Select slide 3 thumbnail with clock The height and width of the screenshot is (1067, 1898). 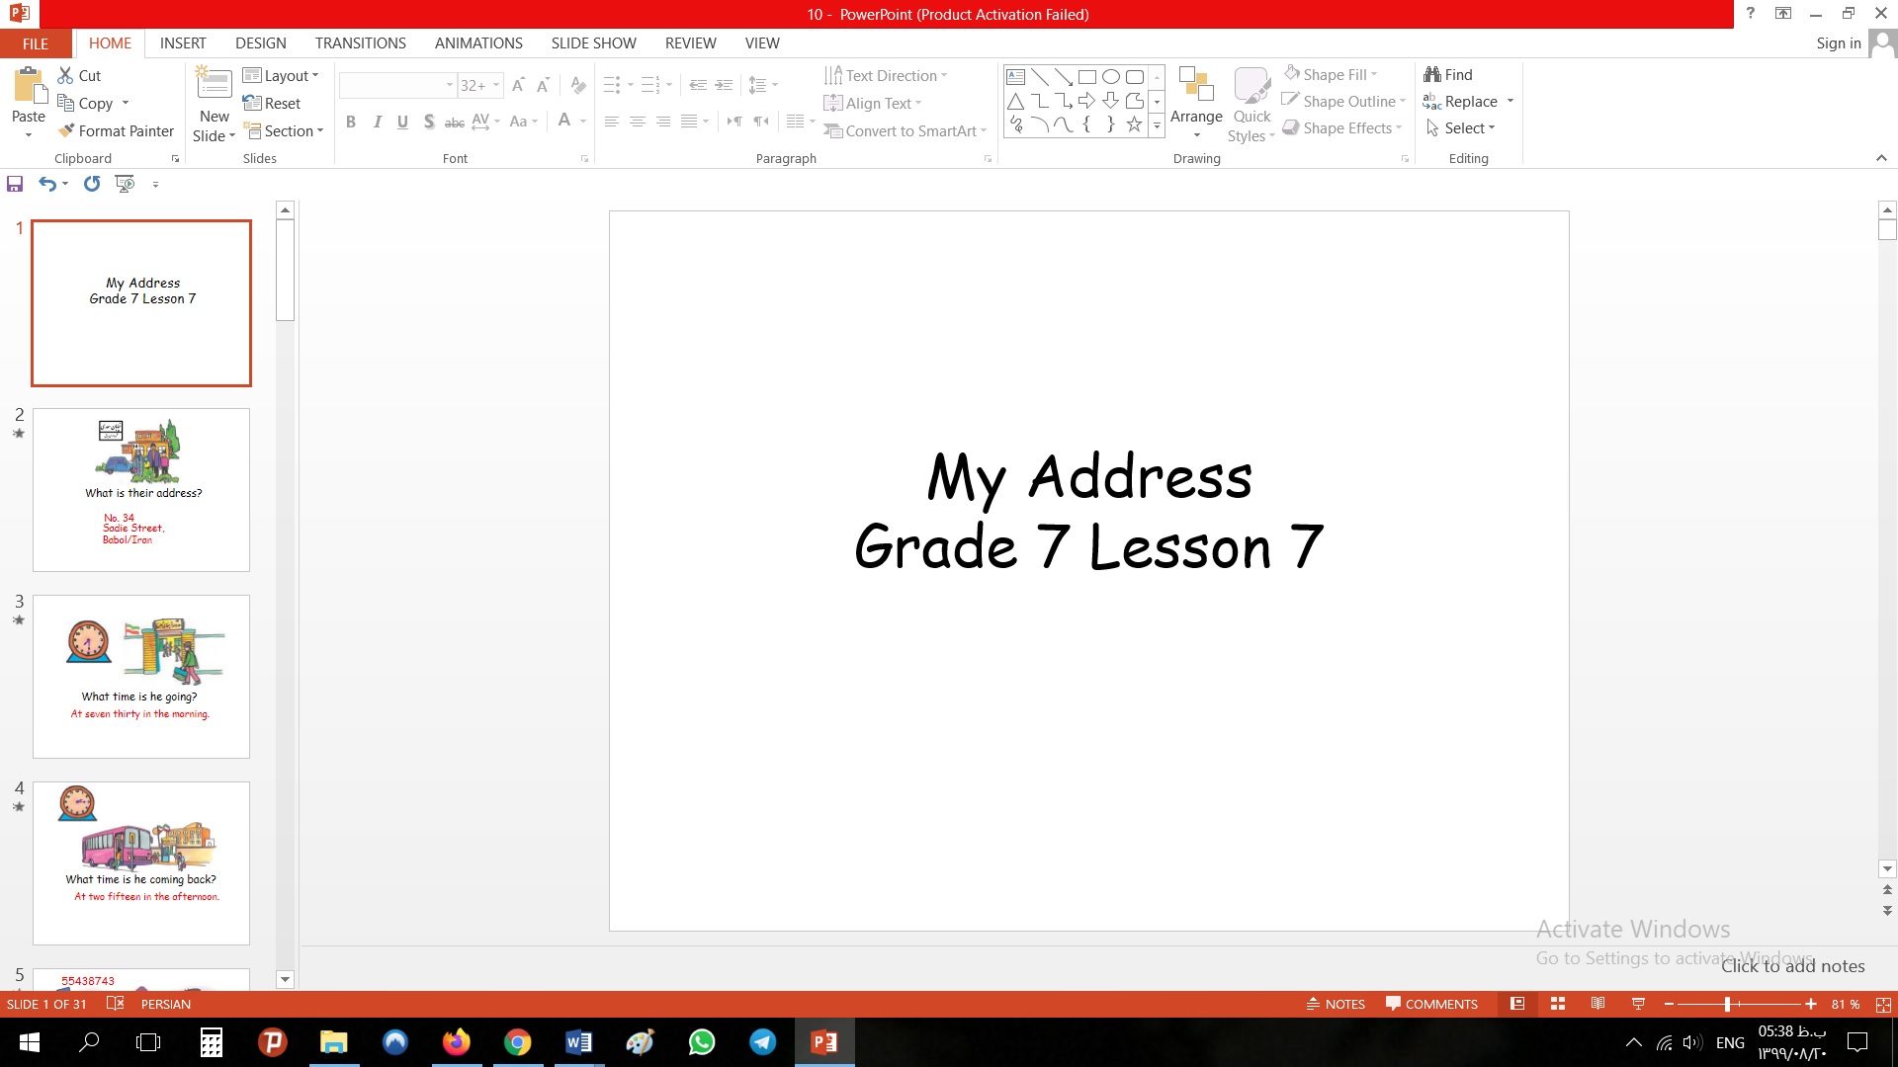pos(141,677)
